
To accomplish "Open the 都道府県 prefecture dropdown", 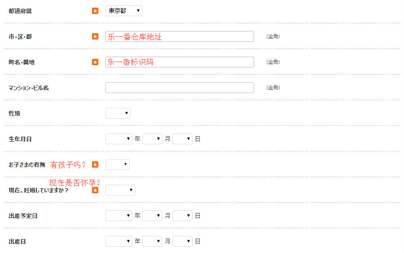I will pyautogui.click(x=124, y=11).
